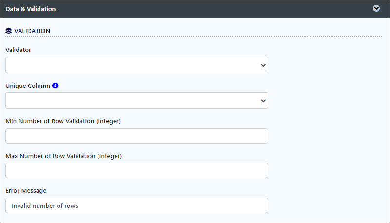Click the 'Invalid number of rows' text

point(45,206)
